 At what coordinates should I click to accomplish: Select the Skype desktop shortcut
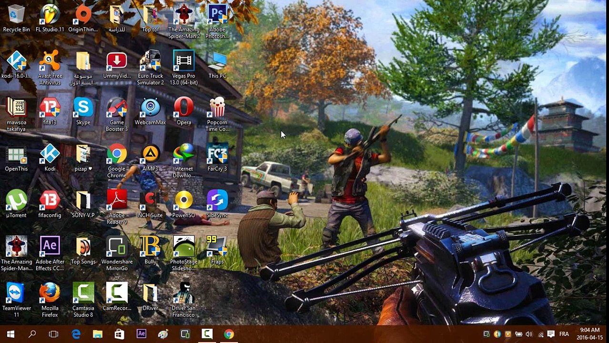83,112
